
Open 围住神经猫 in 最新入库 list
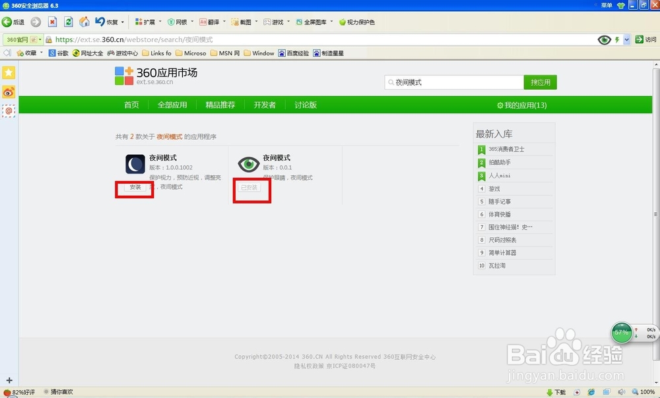(510, 227)
